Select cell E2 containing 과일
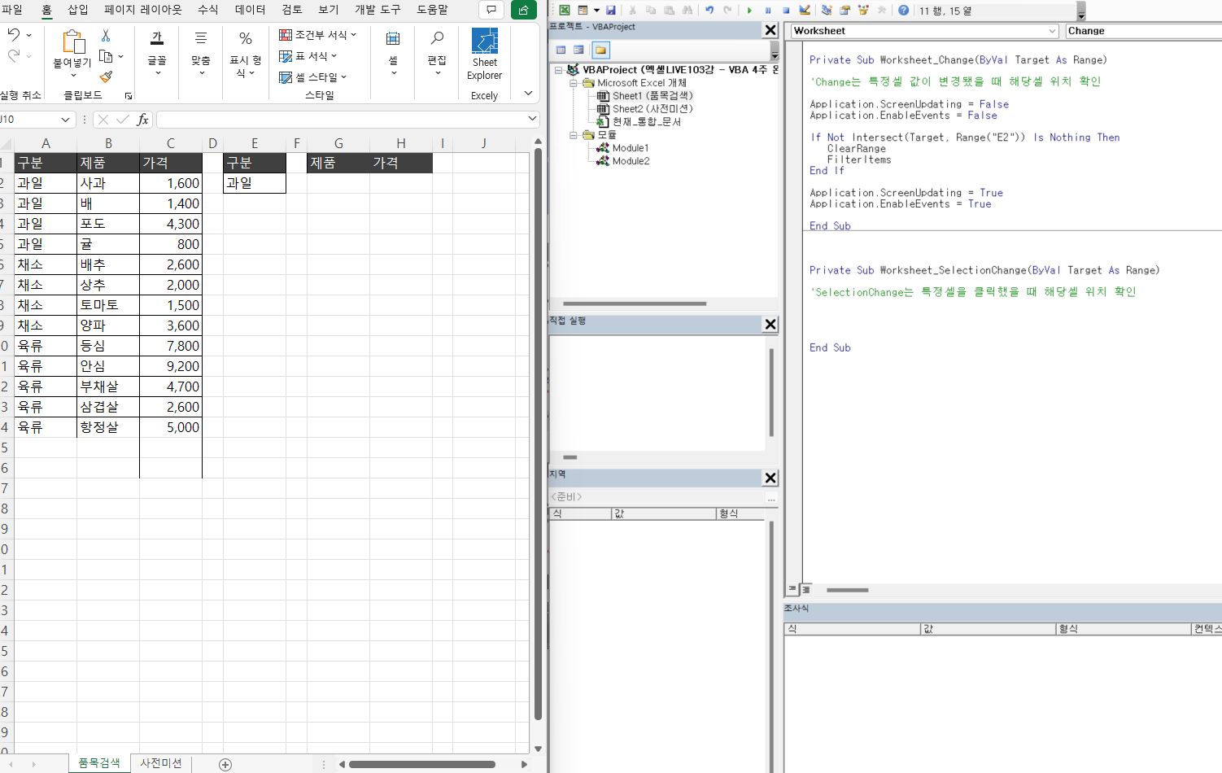Screen dimensions: 1222x773 [255, 183]
